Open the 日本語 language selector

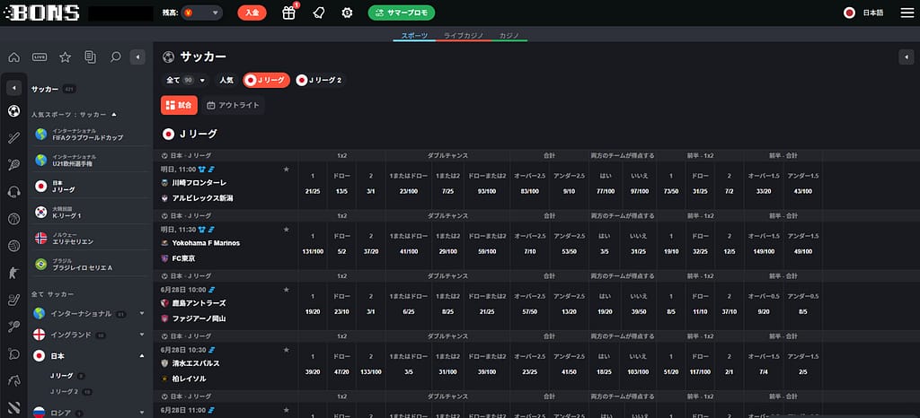(872, 13)
